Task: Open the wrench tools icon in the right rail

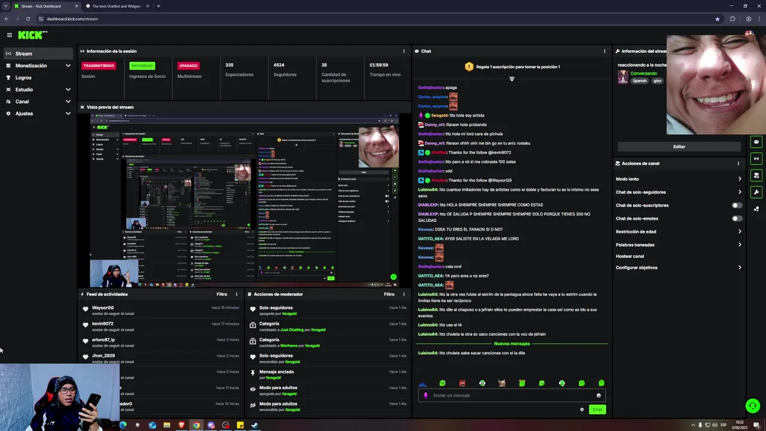Action: click(x=756, y=192)
